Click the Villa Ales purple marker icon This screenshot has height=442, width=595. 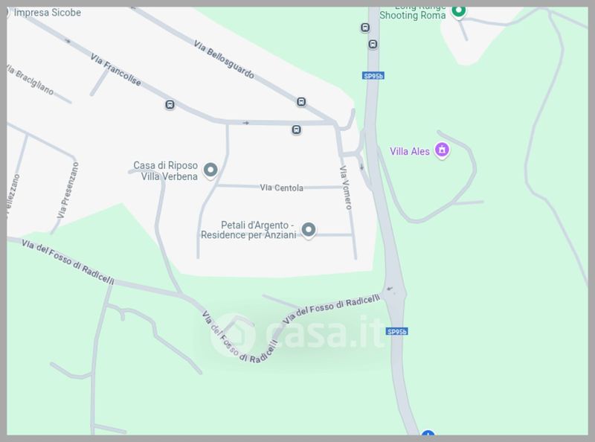(442, 150)
